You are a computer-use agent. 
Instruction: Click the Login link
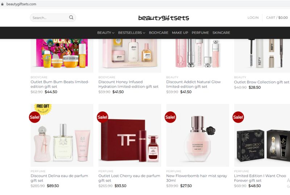253,17
